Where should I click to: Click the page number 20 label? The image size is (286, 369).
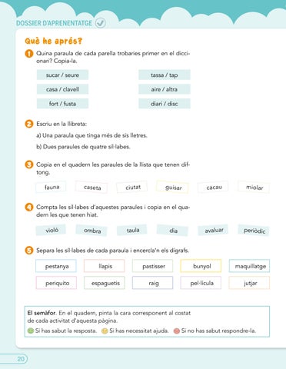[x=21, y=359]
